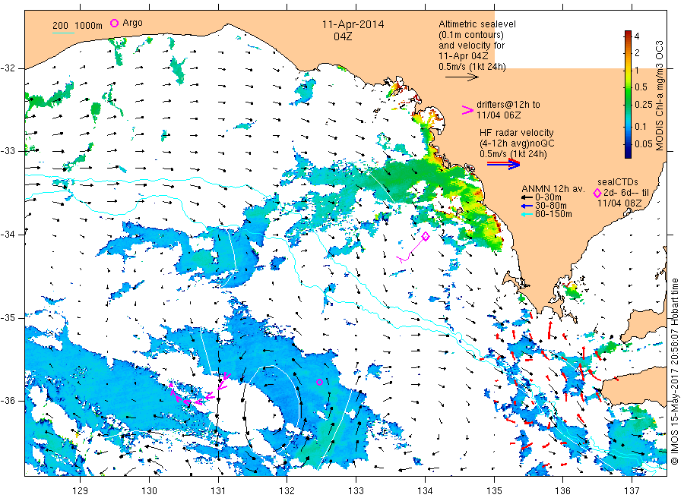Click the red and blue HF radar arrow
This screenshot has height=501, width=684.
coord(504,164)
